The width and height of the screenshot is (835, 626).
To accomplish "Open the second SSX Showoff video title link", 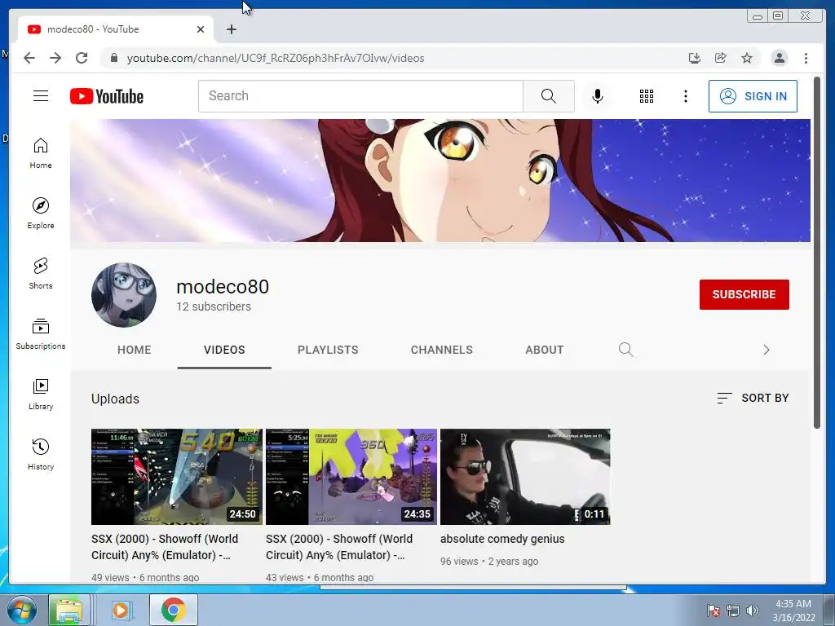I will [x=339, y=547].
